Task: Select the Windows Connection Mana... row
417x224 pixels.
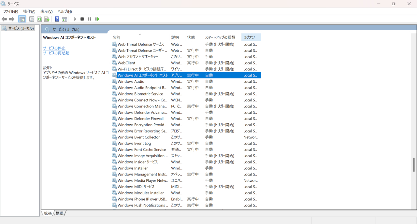Action: coord(186,106)
